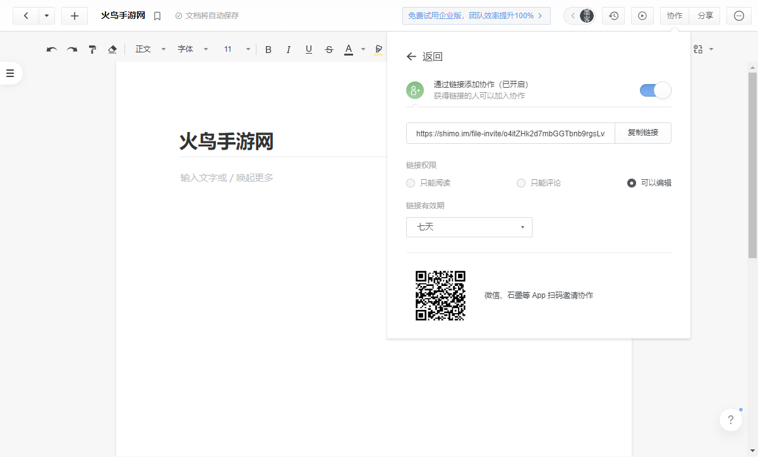The height and width of the screenshot is (457, 758).
Task: Go back with the left chevron button
Action: pyautogui.click(x=26, y=16)
